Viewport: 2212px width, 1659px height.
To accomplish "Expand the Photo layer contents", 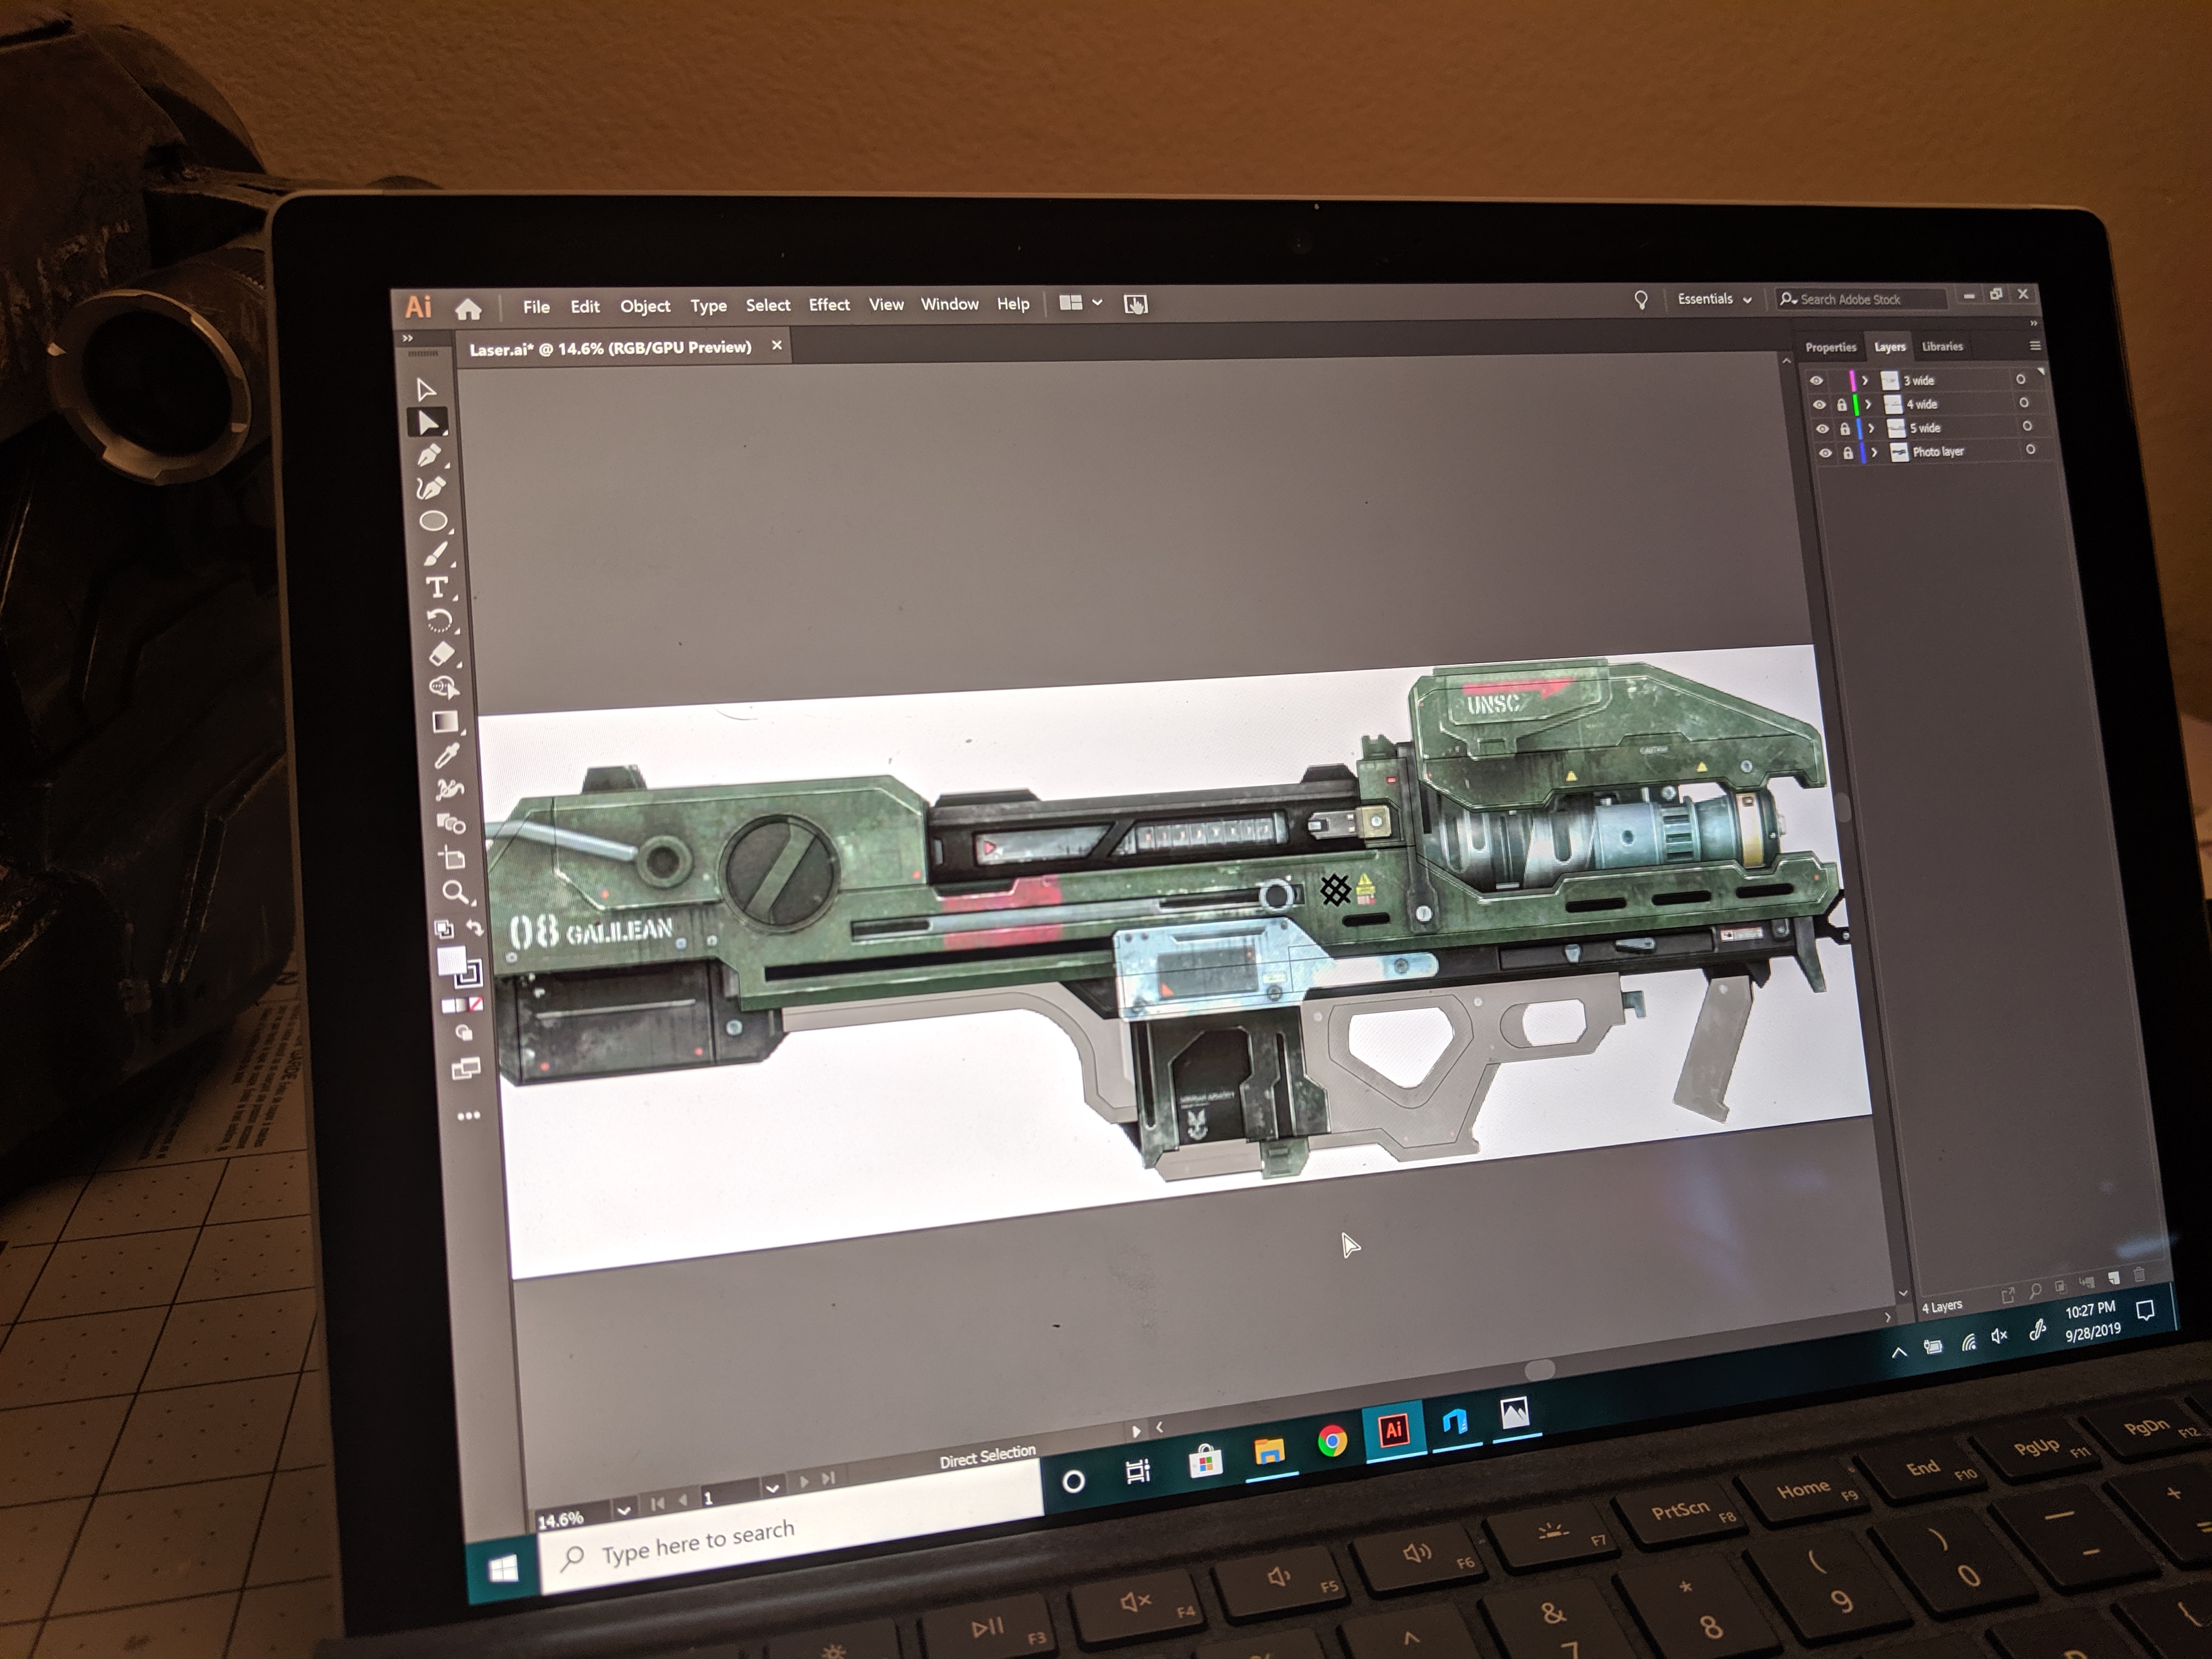I will tap(1874, 452).
